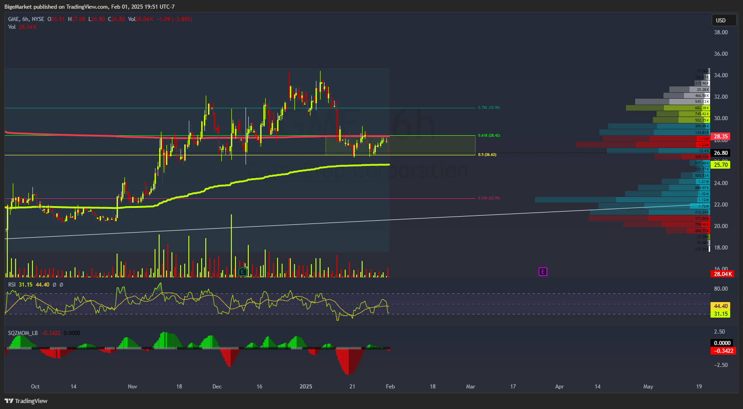Viewport: 743px width, 409px height.
Task: Click the black 26.80 current price label
Action: click(721, 153)
